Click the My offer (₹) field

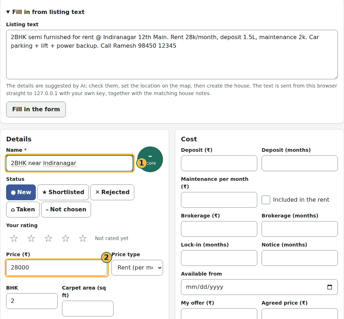coord(219,314)
